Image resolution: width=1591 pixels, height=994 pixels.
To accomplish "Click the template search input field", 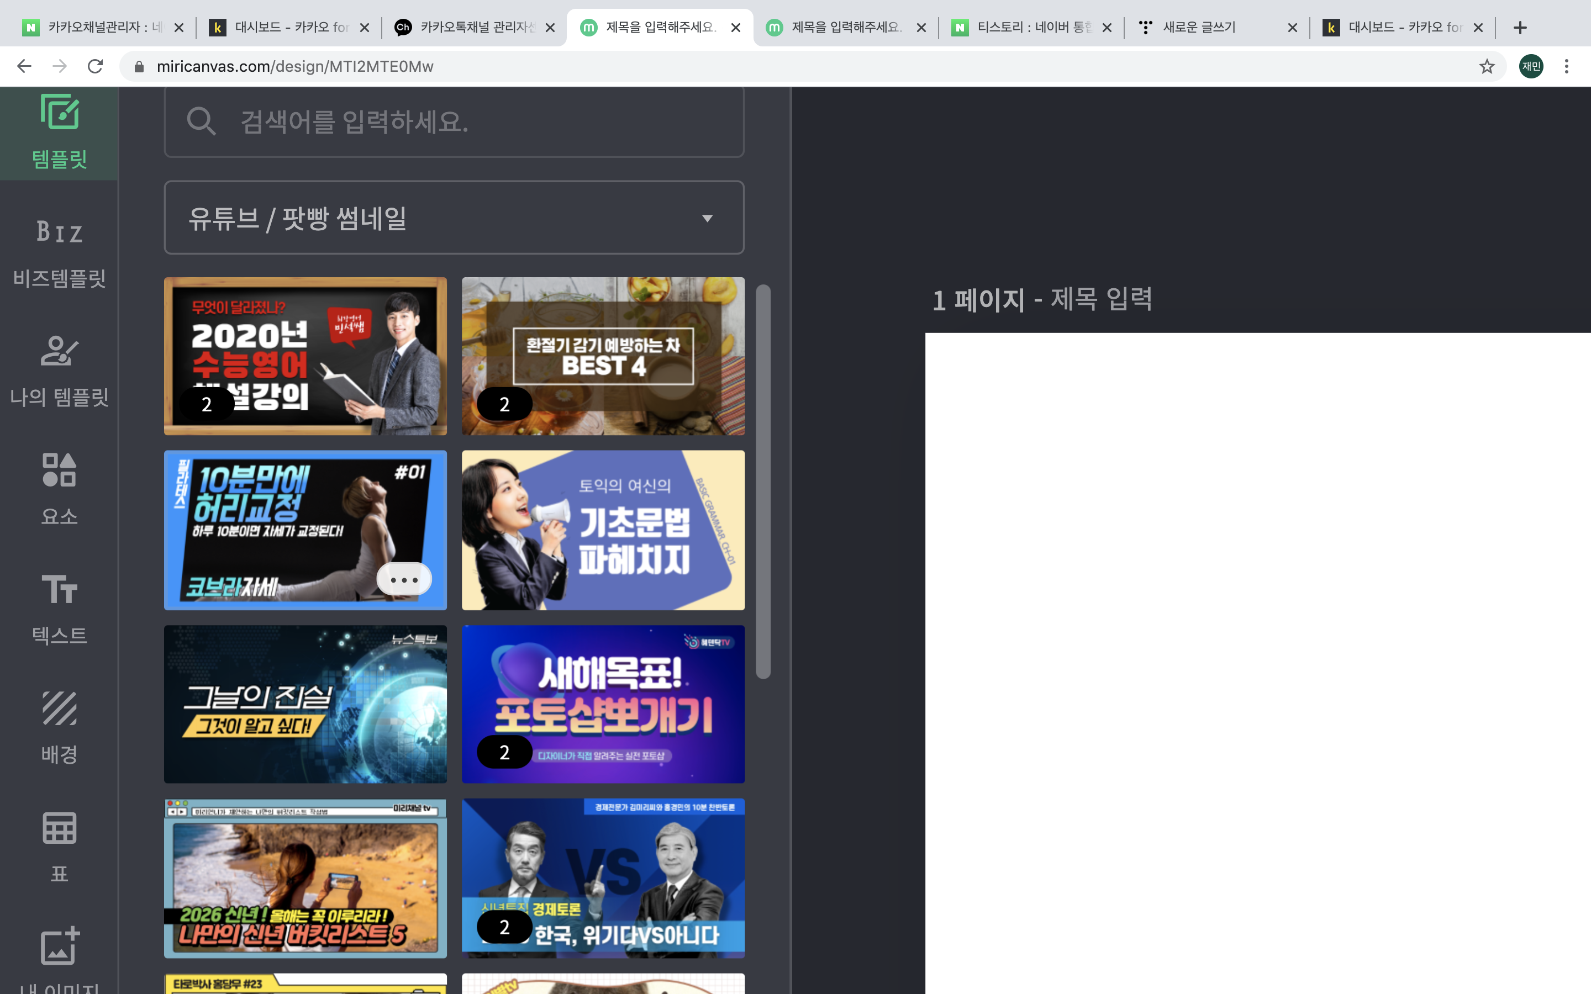I will coord(487,121).
